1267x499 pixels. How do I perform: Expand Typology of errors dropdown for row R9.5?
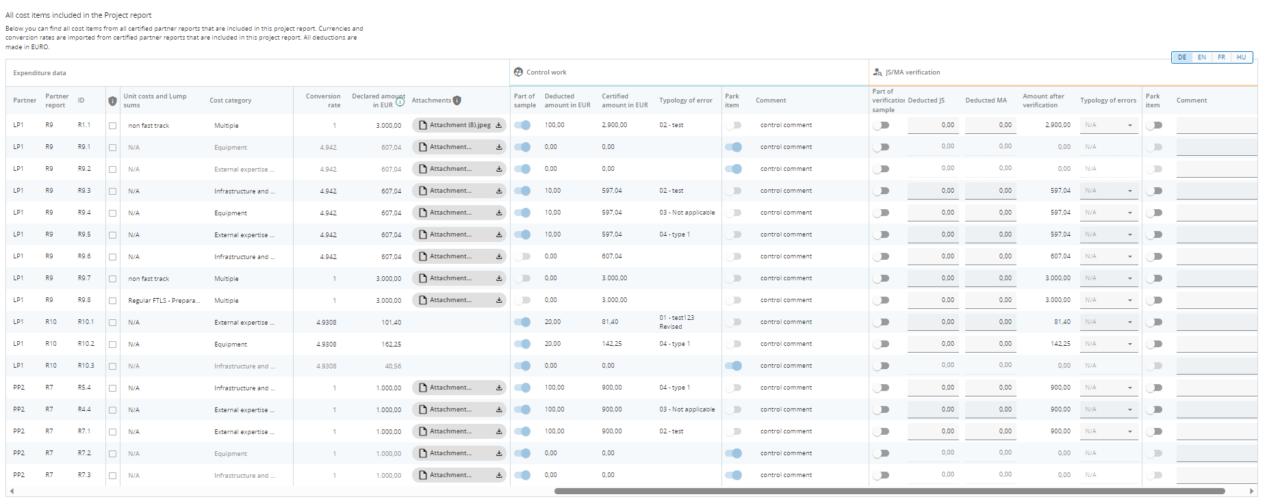click(x=1129, y=234)
